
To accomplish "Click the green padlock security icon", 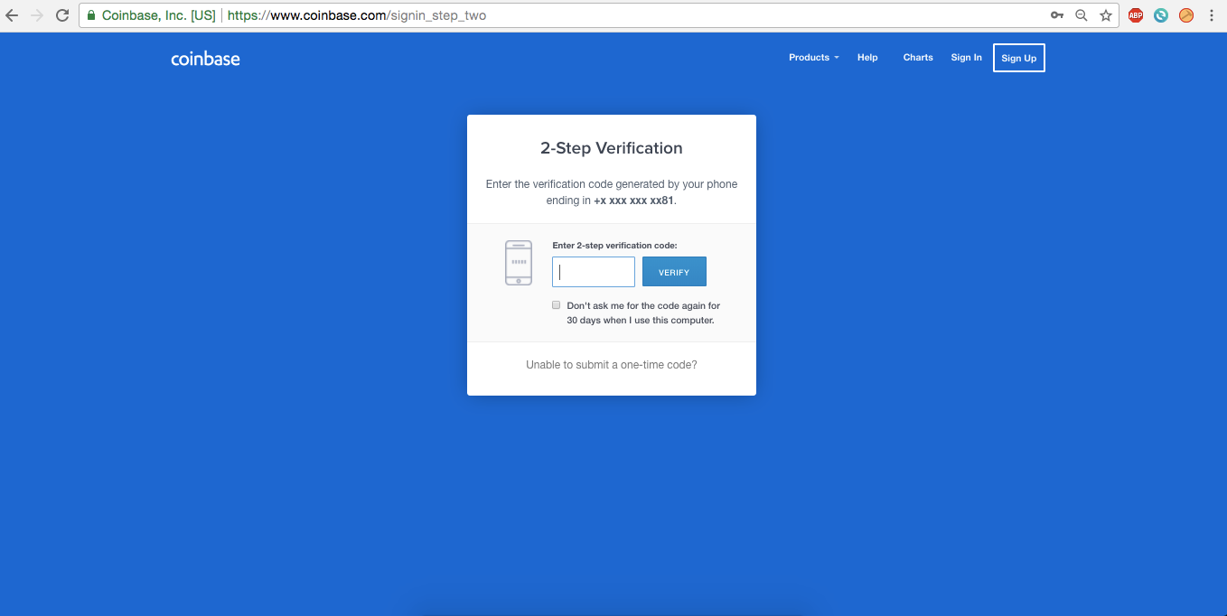I will [91, 15].
